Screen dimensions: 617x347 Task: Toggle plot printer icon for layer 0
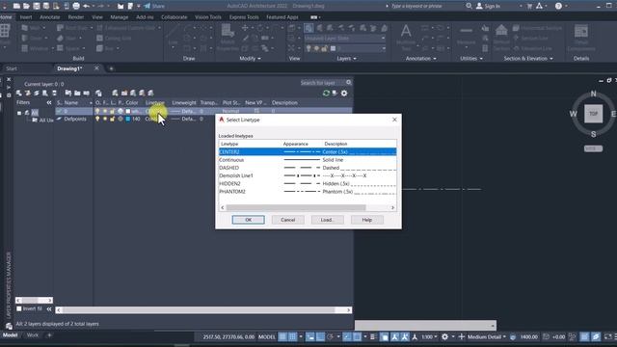point(121,112)
